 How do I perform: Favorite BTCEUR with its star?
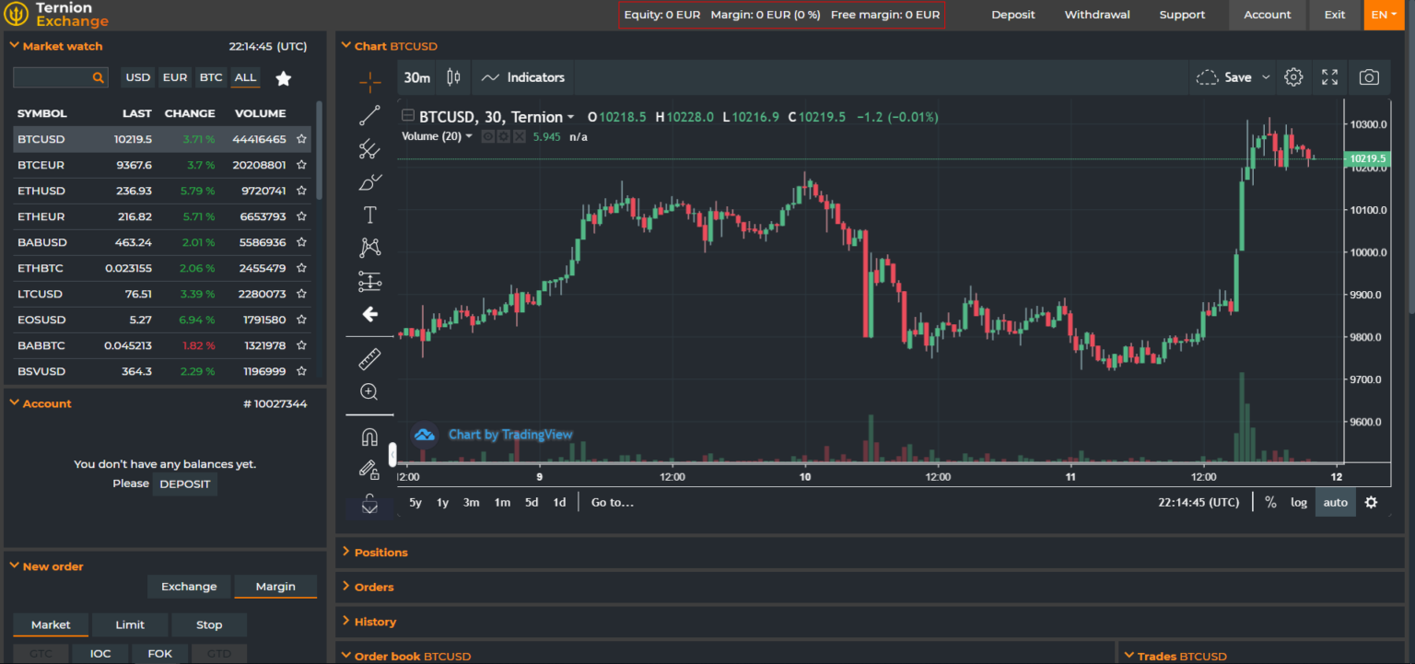click(301, 165)
